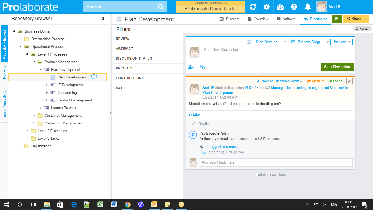Expand the Outsourcing node
The image size is (373, 210).
pyautogui.click(x=47, y=92)
